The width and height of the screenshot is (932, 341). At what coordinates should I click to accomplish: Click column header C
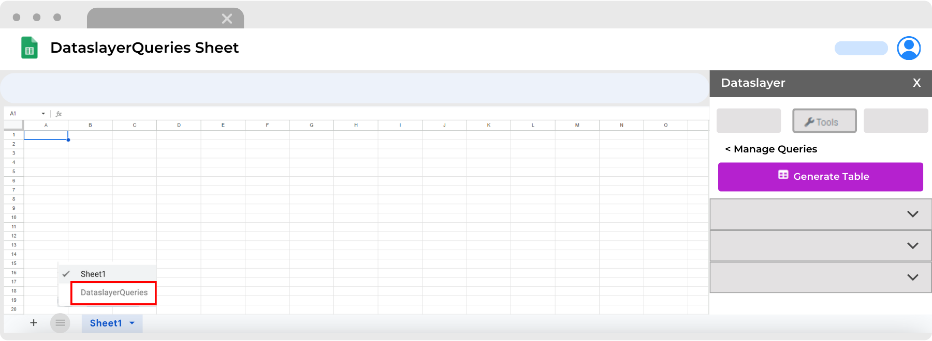point(135,125)
